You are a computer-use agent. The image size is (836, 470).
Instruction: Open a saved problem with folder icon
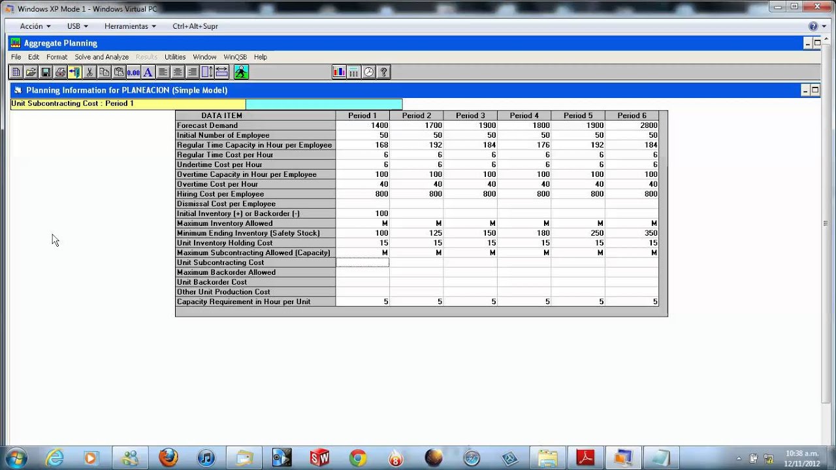pyautogui.click(x=31, y=72)
